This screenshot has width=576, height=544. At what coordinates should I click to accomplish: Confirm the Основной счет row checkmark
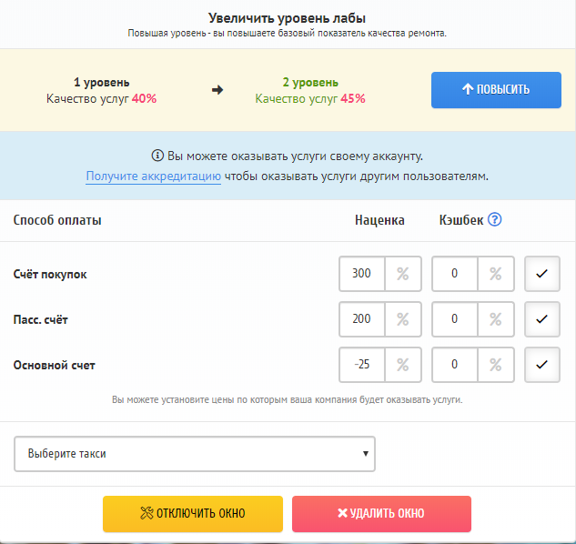pyautogui.click(x=541, y=365)
